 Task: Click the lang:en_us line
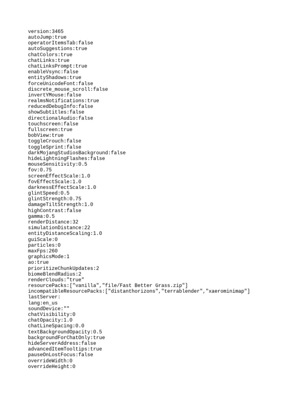(43, 303)
